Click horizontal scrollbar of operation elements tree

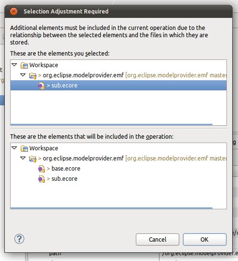111,208
